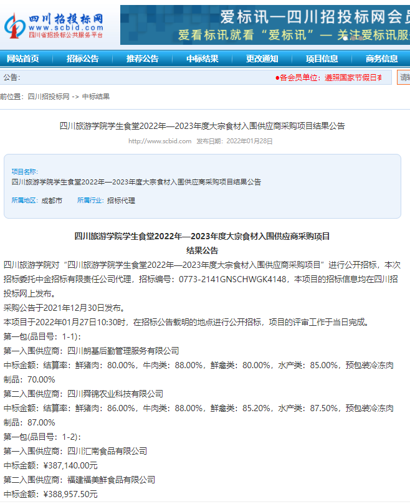Open the 商务信息 menu item
This screenshot has width=410, height=504.
tap(382, 59)
